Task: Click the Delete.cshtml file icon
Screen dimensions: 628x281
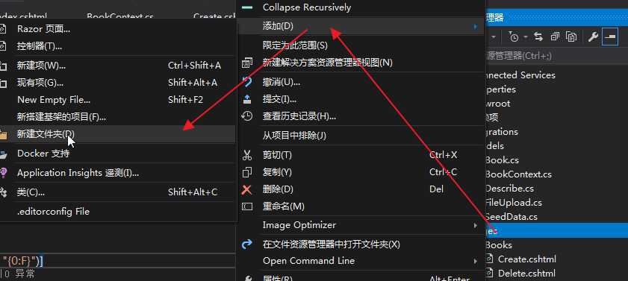Action: click(489, 274)
